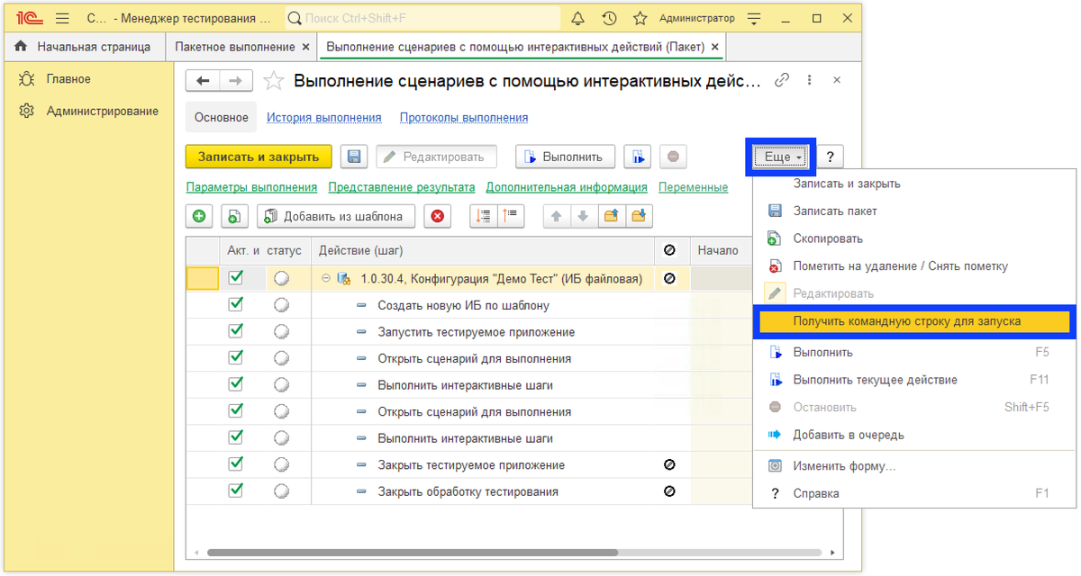Image resolution: width=1081 pixels, height=576 pixels.
Task: Collapse all tree levels icon
Action: coord(510,216)
